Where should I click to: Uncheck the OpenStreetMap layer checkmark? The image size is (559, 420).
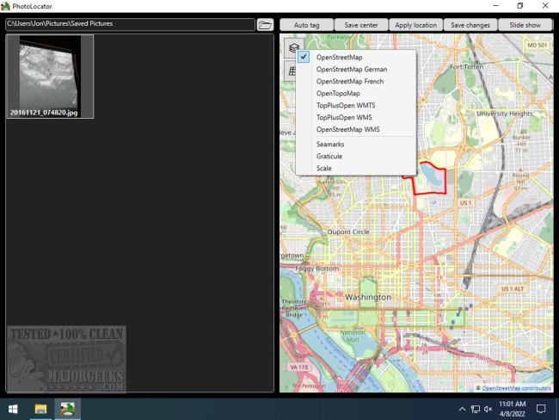304,57
